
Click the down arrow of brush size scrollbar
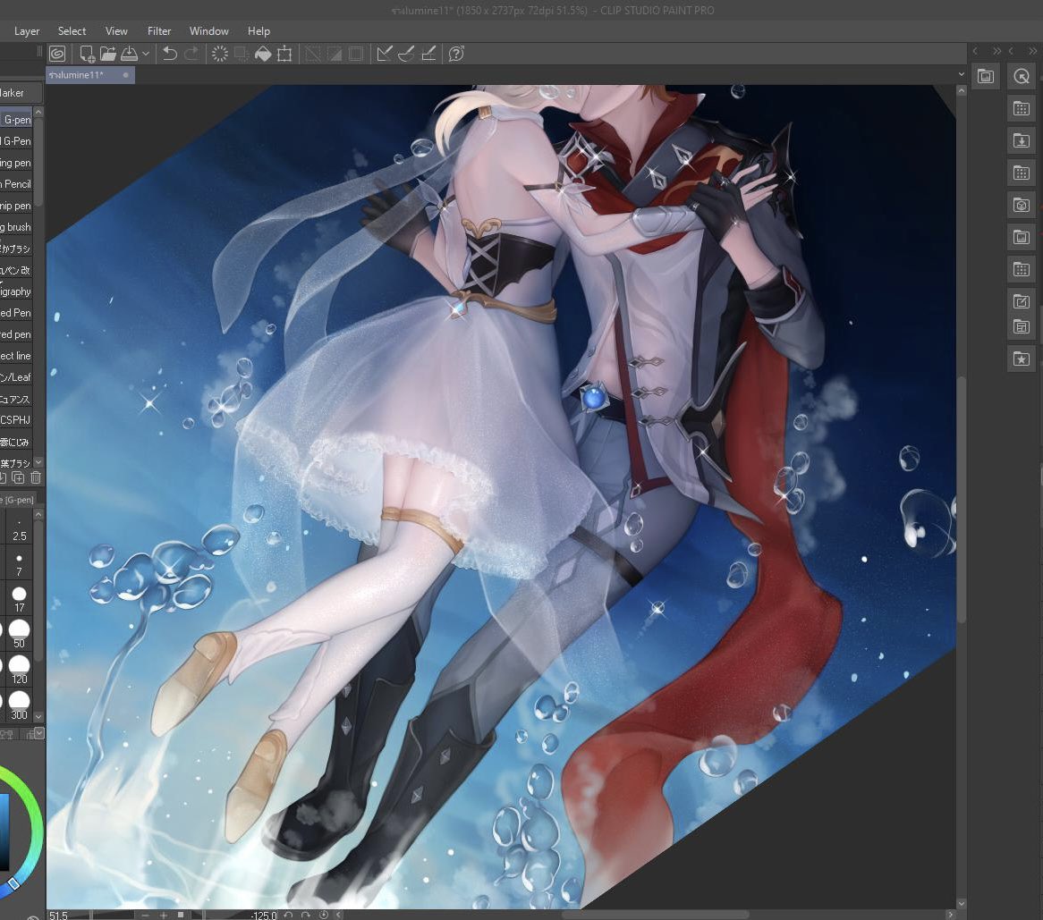point(38,716)
